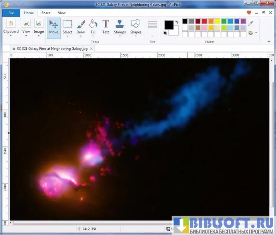Activate the Fill bucket tool
This screenshot has width=276, height=235.
coord(93,27)
